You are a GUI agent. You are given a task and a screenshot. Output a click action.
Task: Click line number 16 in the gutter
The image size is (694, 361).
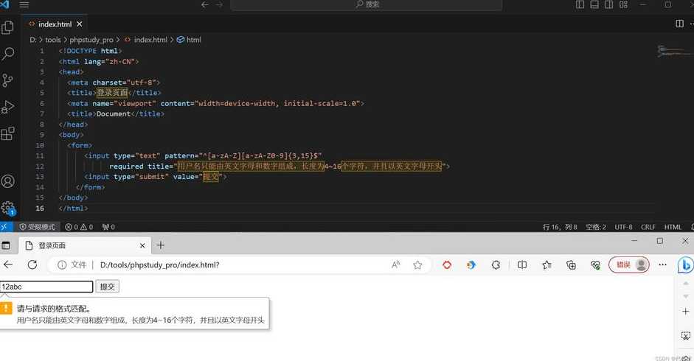coord(40,208)
